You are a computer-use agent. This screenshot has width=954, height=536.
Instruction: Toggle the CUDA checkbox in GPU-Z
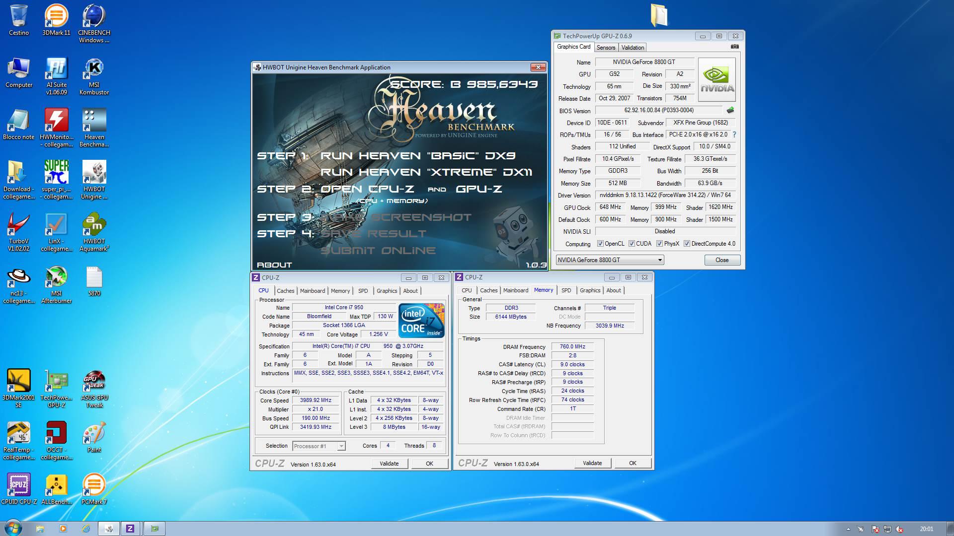pos(632,244)
